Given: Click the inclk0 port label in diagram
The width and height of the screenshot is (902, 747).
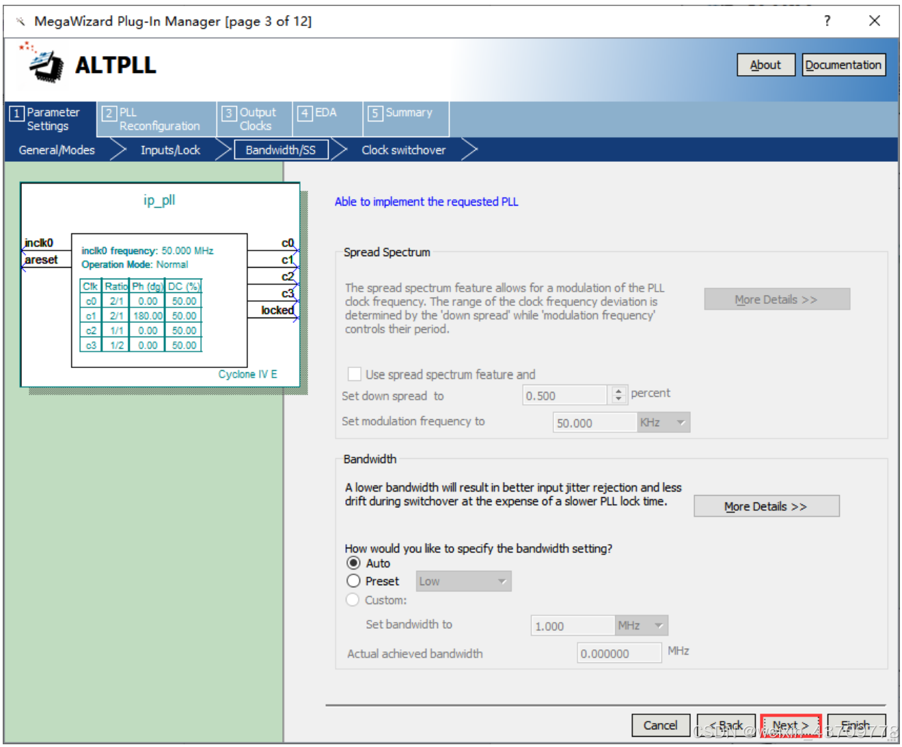Looking at the screenshot, I should (39, 243).
